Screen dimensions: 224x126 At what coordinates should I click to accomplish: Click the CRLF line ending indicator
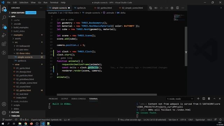coord(190,120)
